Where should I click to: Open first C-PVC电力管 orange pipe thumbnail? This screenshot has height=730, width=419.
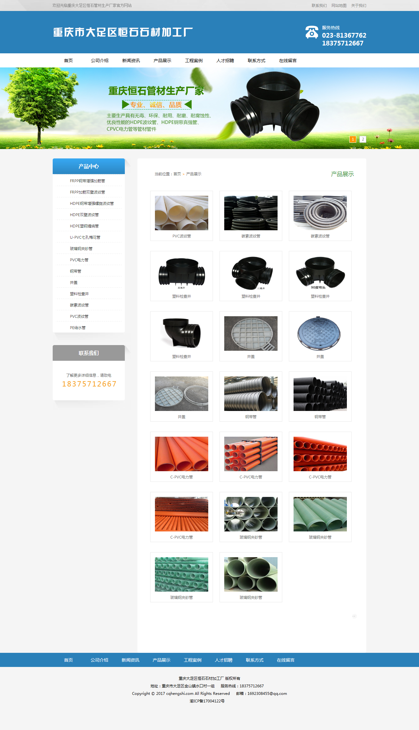point(181,454)
